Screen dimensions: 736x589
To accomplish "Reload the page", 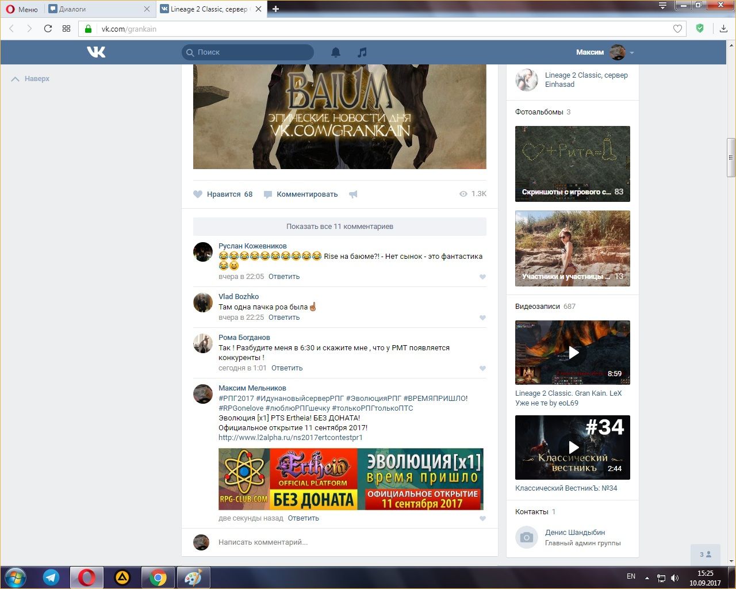I will pos(48,29).
